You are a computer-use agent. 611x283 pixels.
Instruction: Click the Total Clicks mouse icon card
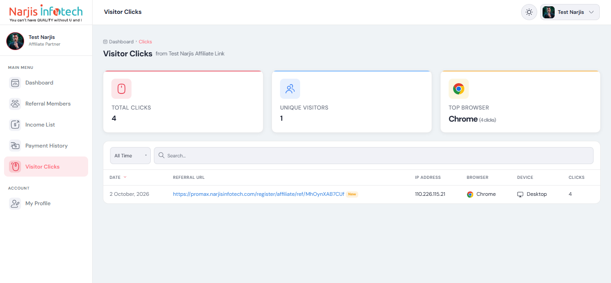121,89
